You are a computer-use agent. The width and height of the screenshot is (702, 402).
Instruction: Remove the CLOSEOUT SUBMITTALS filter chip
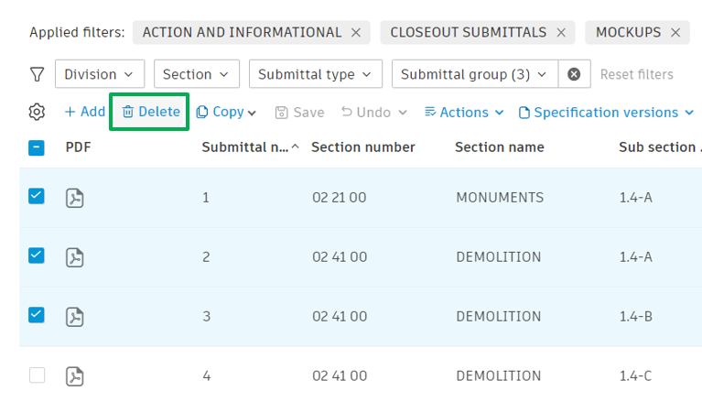click(x=562, y=33)
